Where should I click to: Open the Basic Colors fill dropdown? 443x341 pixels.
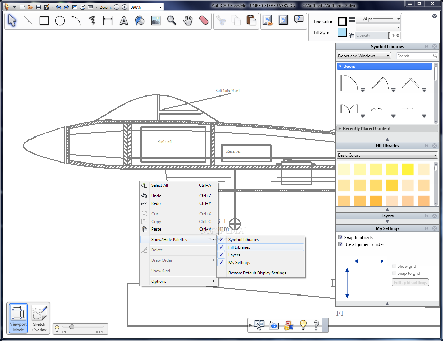pos(387,155)
